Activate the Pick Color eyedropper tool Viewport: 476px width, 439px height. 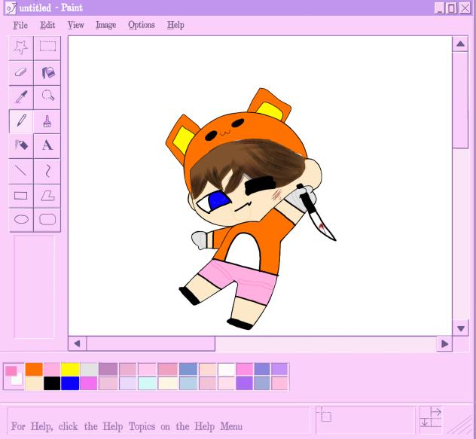click(21, 97)
